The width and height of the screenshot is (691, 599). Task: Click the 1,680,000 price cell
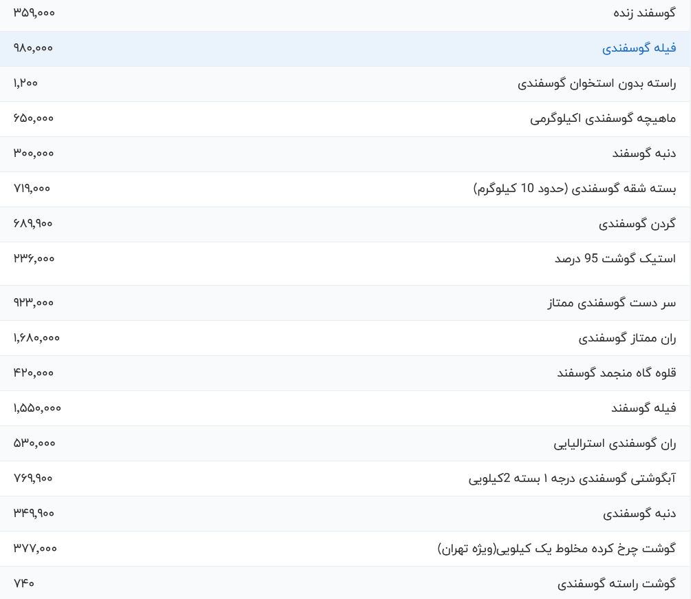36,338
